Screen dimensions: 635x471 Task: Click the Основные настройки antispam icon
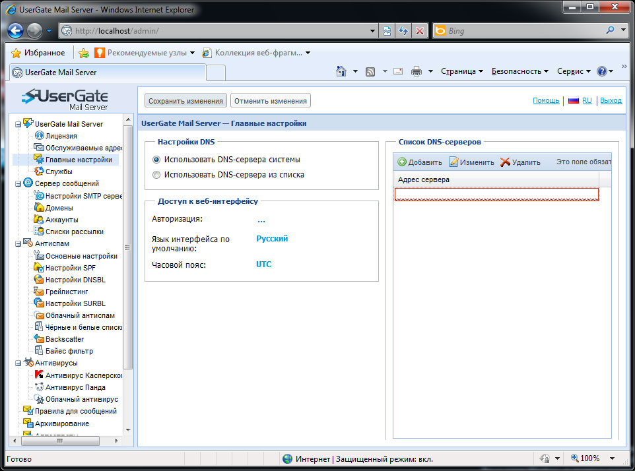[39, 255]
